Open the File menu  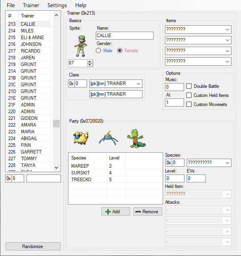pyautogui.click(x=11, y=5)
